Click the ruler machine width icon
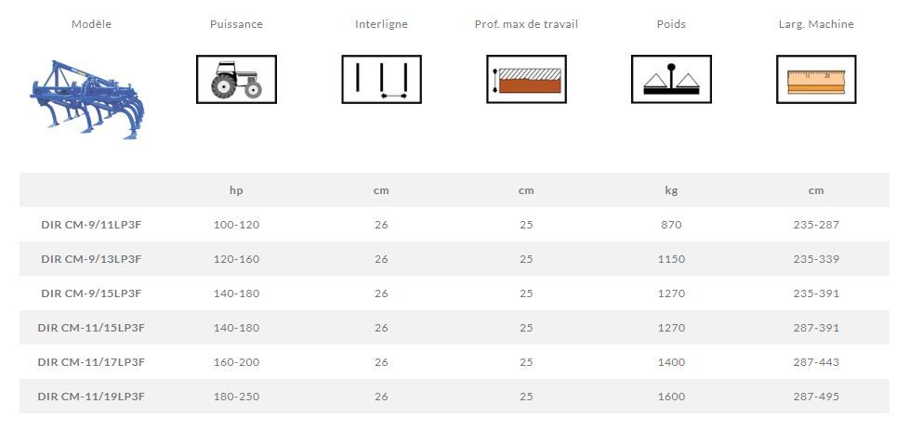The image size is (909, 430). pyautogui.click(x=816, y=79)
